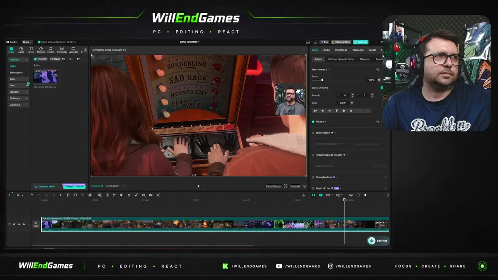
Task: Open the Áudio media tab
Action: pyautogui.click(x=21, y=50)
